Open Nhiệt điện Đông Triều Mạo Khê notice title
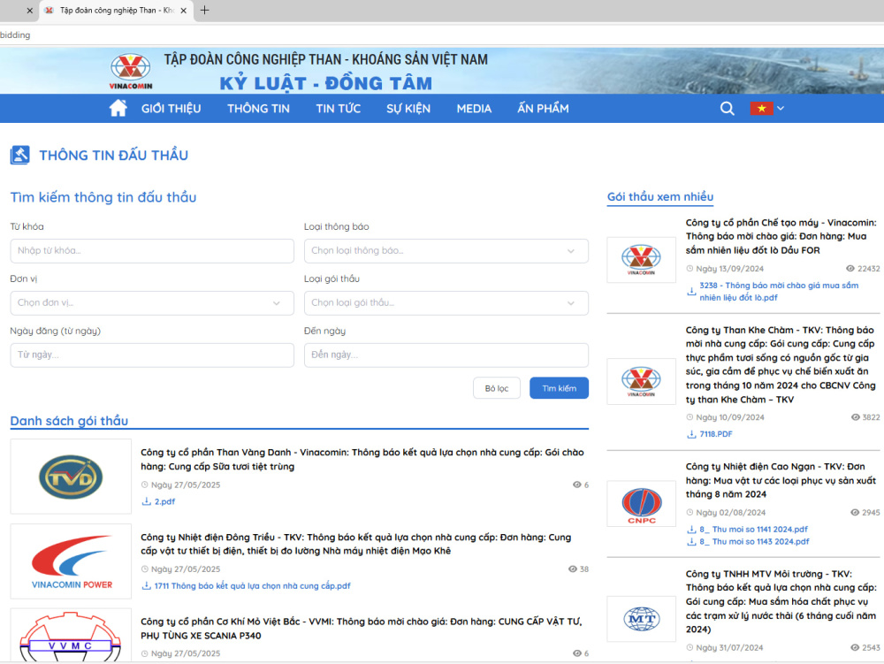The width and height of the screenshot is (884, 664). 355,544
